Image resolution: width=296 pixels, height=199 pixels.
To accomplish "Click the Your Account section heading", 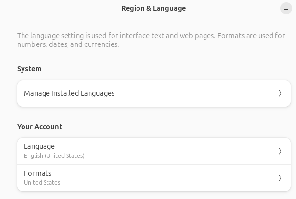I will click(x=40, y=127).
